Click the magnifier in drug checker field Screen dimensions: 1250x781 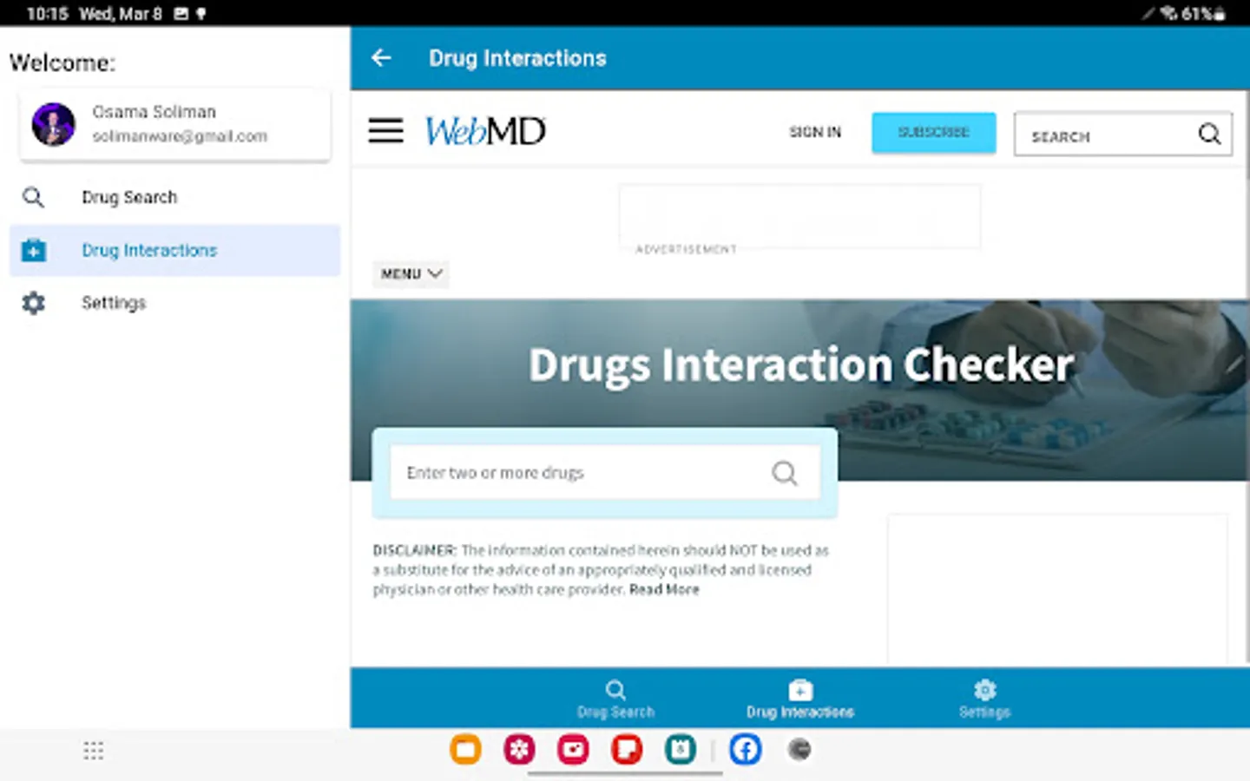[x=784, y=473]
